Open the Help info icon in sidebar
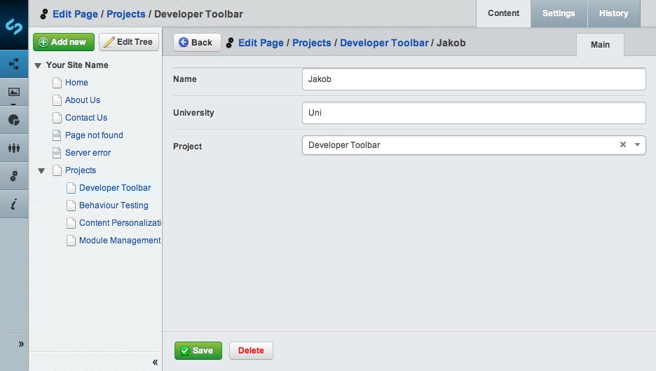Image resolution: width=656 pixels, height=371 pixels. click(x=14, y=204)
